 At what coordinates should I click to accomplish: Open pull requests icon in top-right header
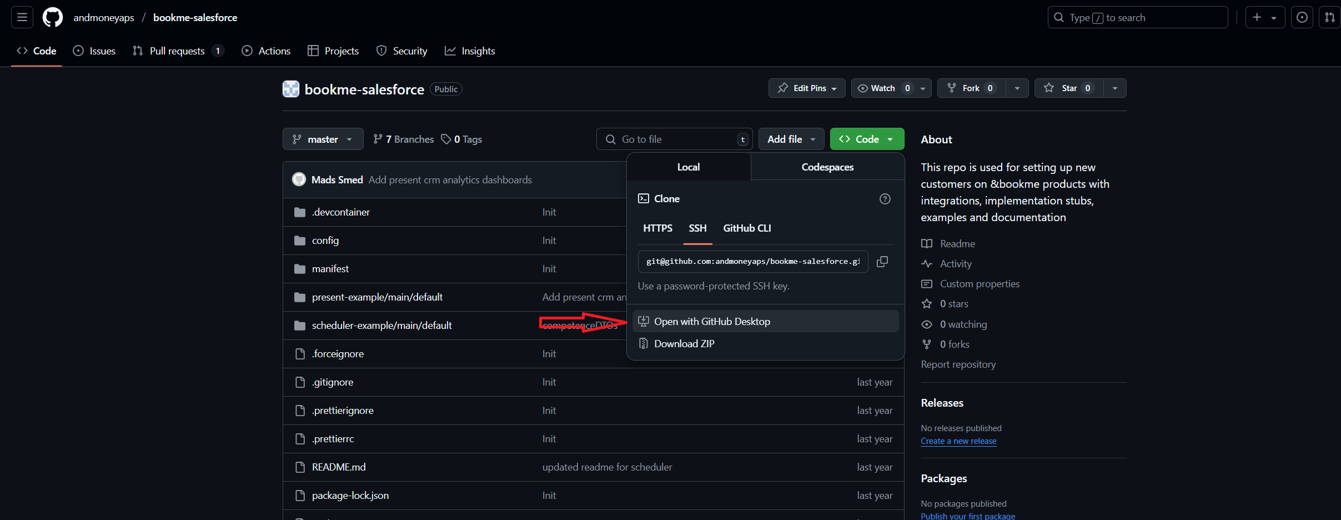pos(1329,17)
